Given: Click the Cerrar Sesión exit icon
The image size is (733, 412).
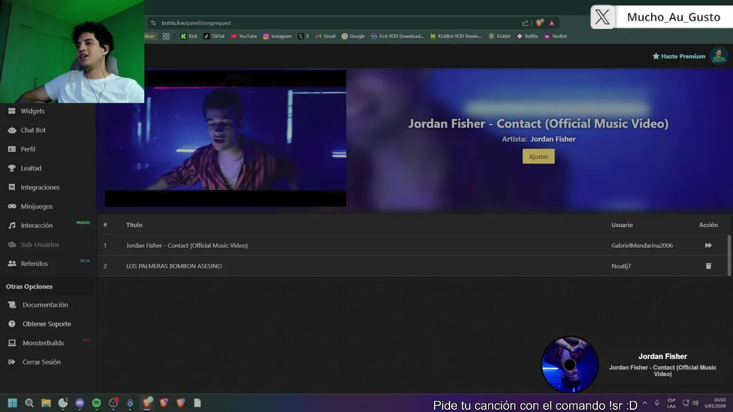Looking at the screenshot, I should pos(11,362).
